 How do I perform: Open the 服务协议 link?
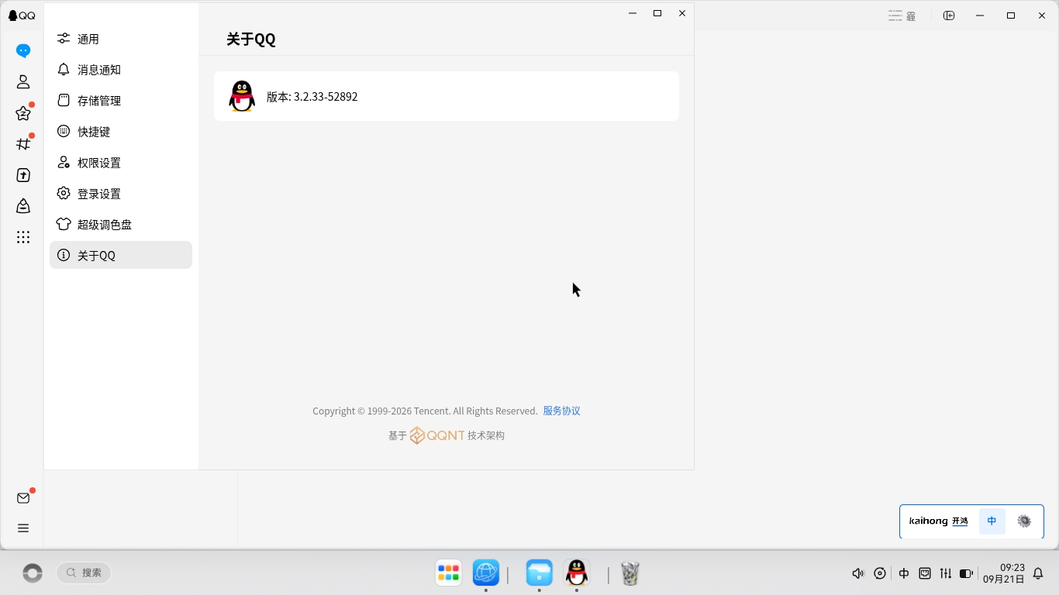[x=561, y=411]
